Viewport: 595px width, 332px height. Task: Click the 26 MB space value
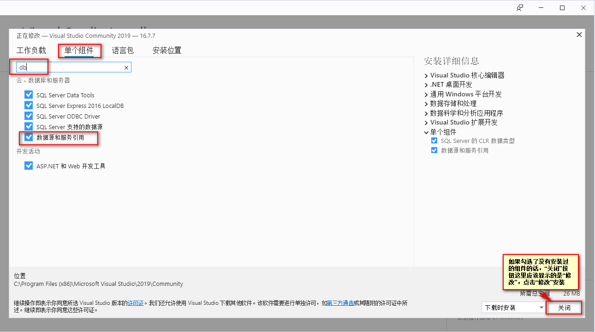pos(571,293)
